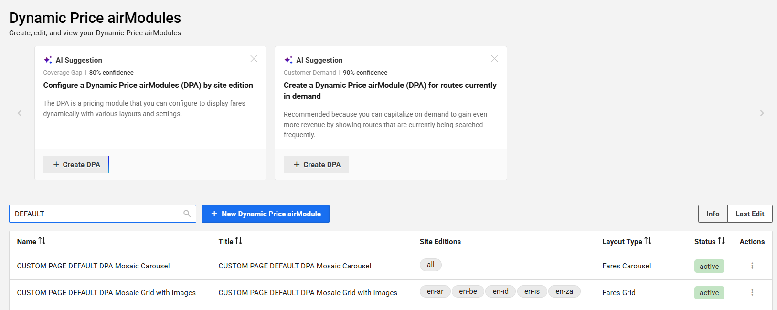Click heading 'Configure a Dynamic Price airModules (DPA) by site edition'

[148, 85]
